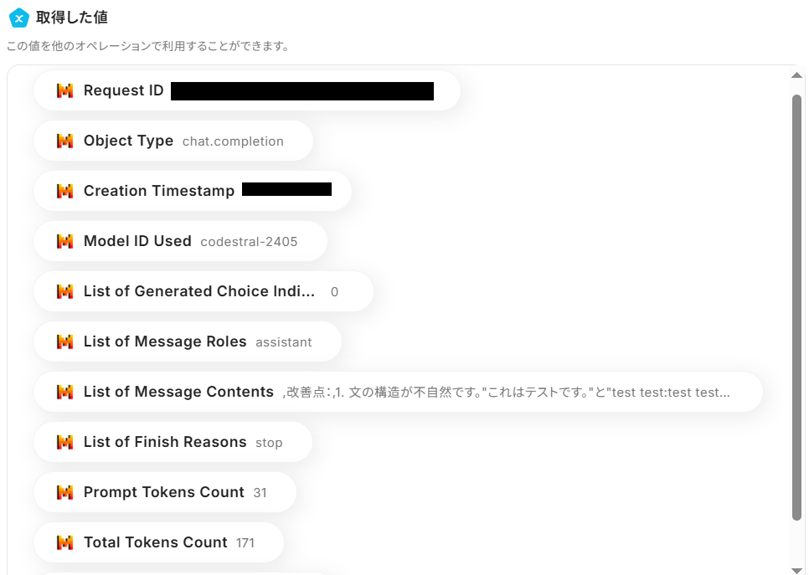809x575 pixels.
Task: Click the scrollbar down arrow
Action: [x=797, y=569]
